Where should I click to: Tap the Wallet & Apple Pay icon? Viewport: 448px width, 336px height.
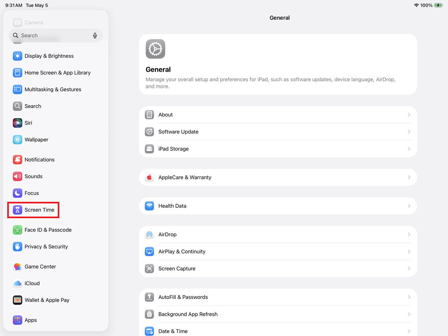tap(17, 300)
